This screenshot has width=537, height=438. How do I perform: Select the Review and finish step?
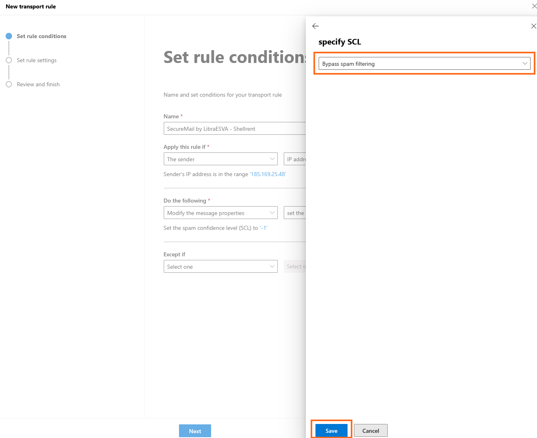click(x=38, y=84)
